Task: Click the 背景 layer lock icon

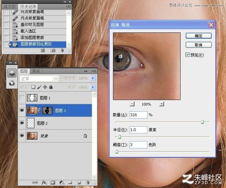Action: click(85, 136)
